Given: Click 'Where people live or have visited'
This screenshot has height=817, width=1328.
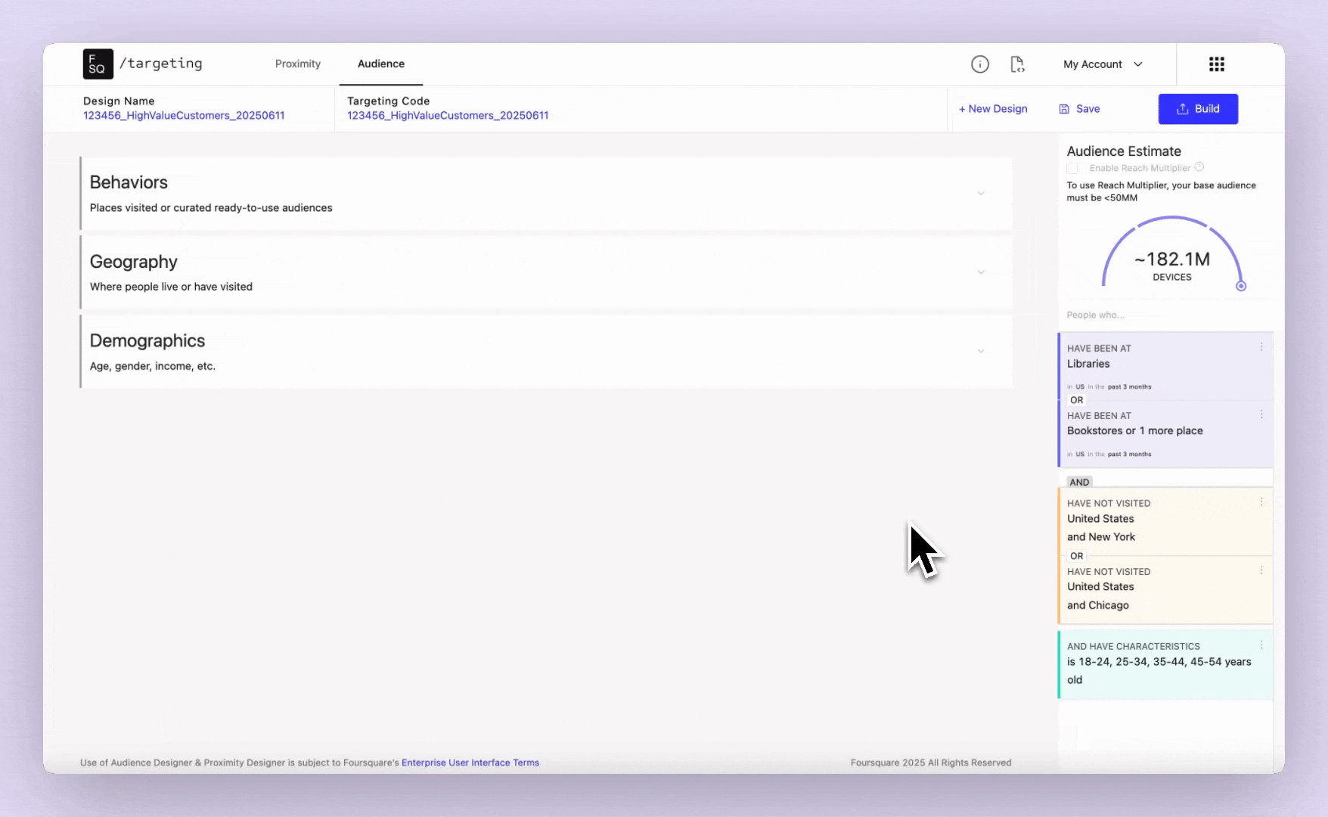Looking at the screenshot, I should 171,287.
